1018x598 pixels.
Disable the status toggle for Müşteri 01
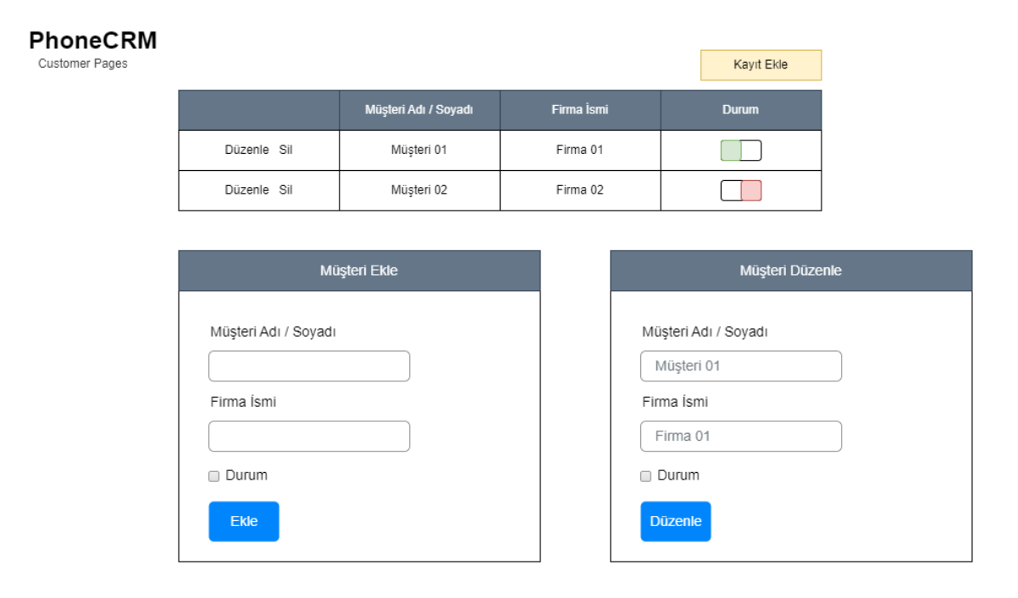click(x=740, y=150)
